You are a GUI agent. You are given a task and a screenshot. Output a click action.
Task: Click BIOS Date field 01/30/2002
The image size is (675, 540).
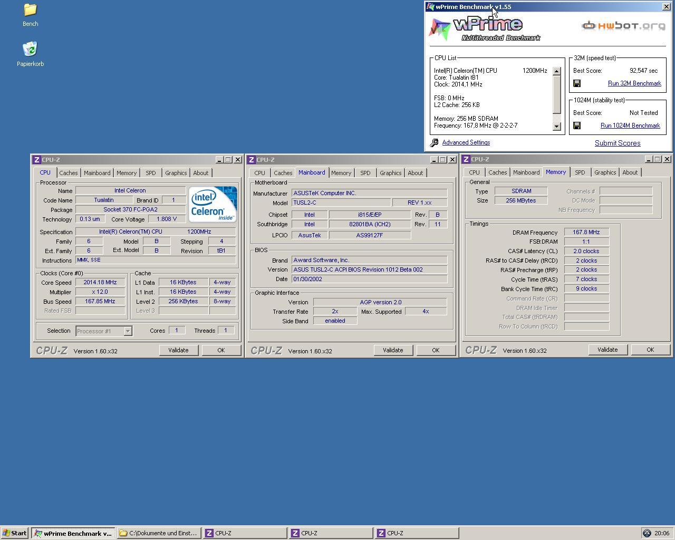(x=370, y=279)
